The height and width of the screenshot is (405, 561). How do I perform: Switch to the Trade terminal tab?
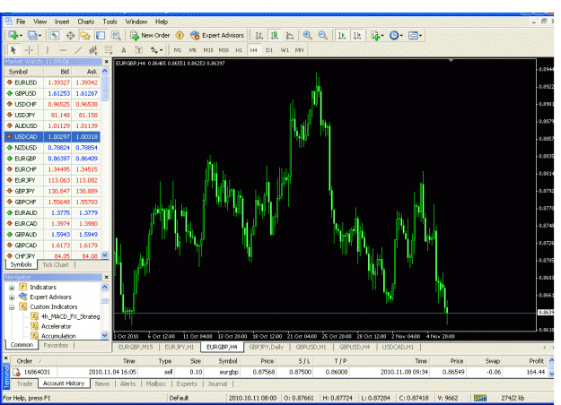(x=24, y=383)
